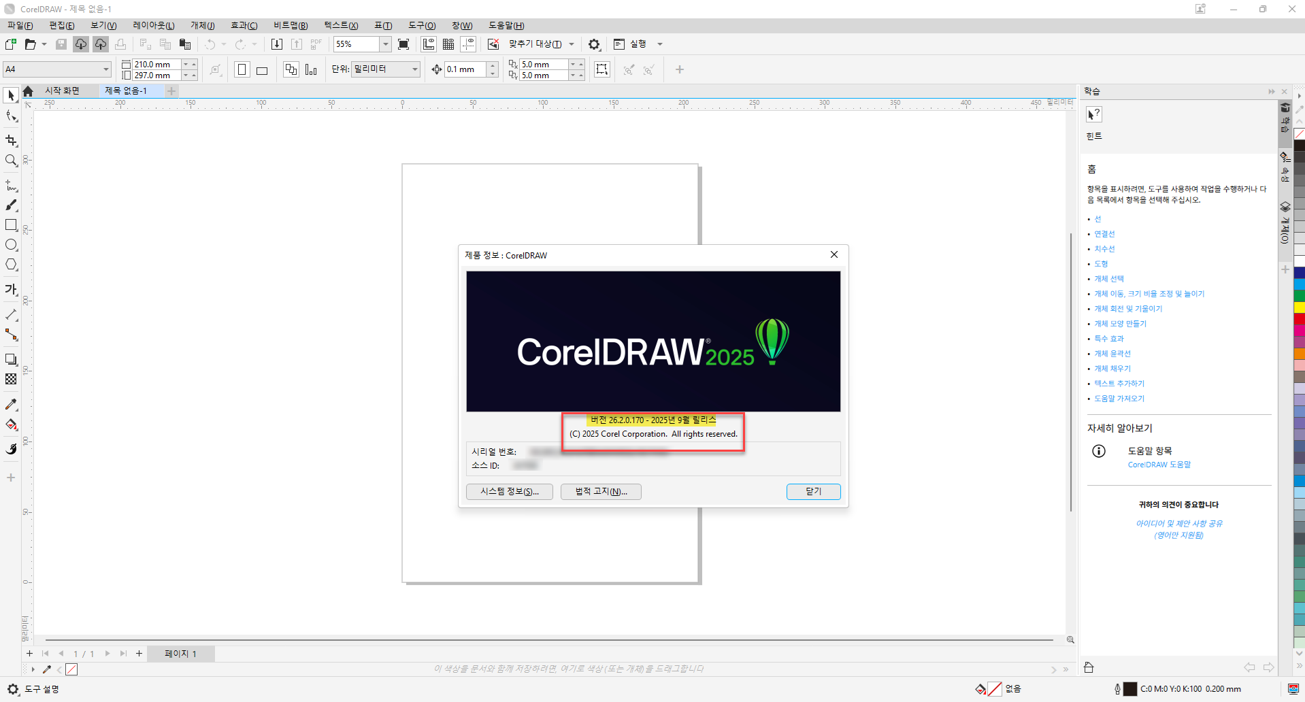
Task: Expand the 실행 launch dropdown arrow
Action: 659,44
